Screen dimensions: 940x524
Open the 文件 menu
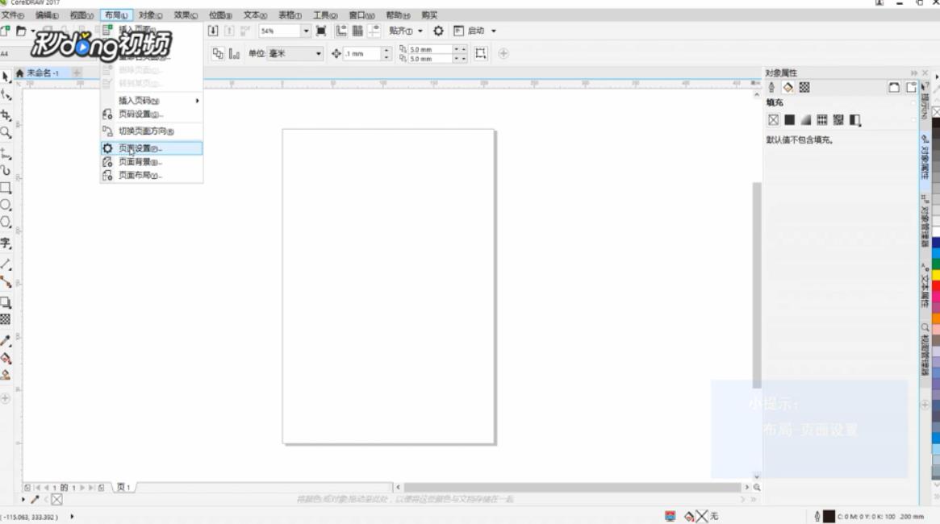13,15
